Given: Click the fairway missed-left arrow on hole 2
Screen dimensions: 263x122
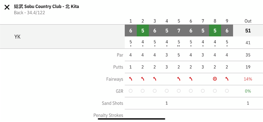Looking at the screenshot, I should (143, 79).
